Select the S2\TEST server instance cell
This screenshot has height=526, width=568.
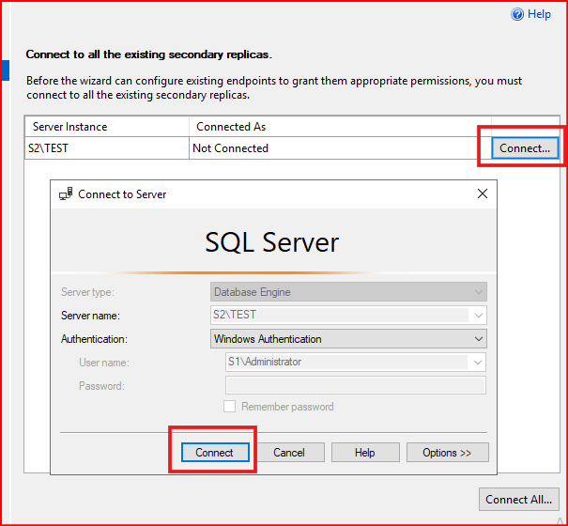point(107,147)
